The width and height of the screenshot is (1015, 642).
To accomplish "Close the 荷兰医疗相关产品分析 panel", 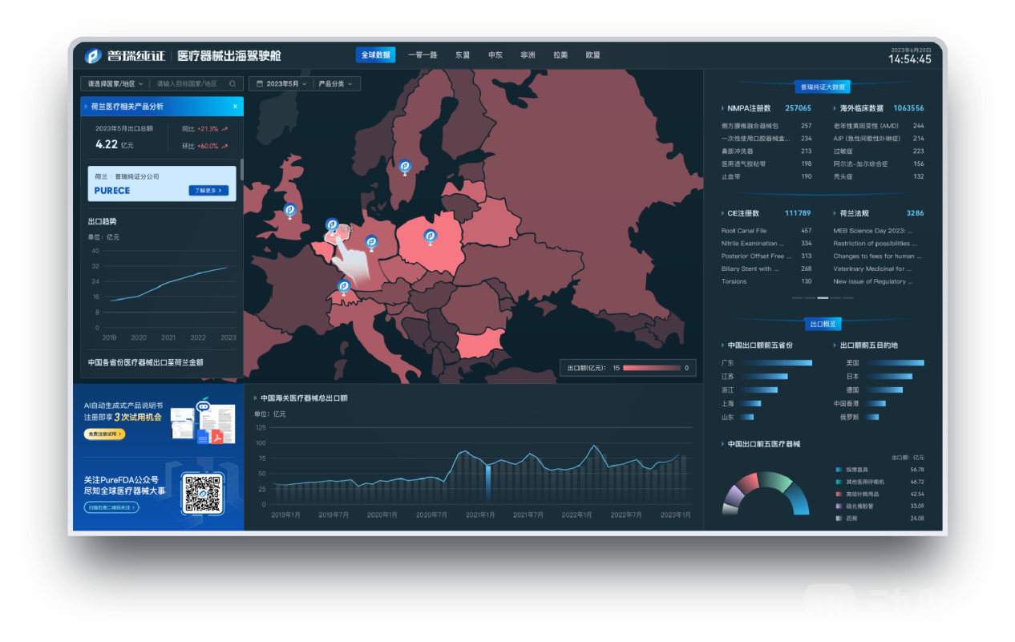I will click(235, 106).
